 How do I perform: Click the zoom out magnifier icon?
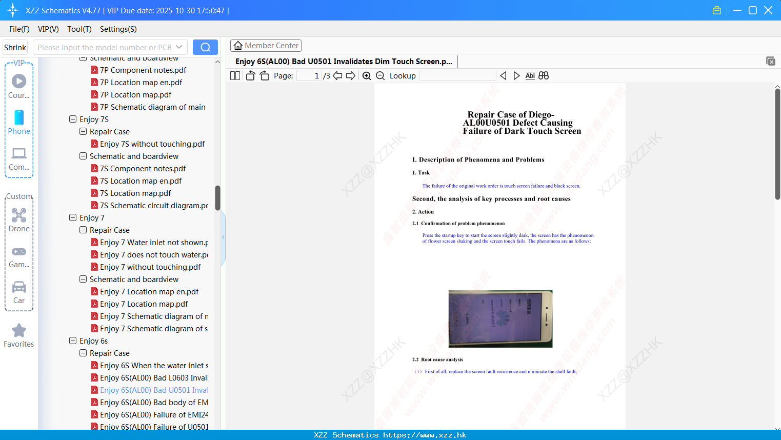[x=381, y=76]
